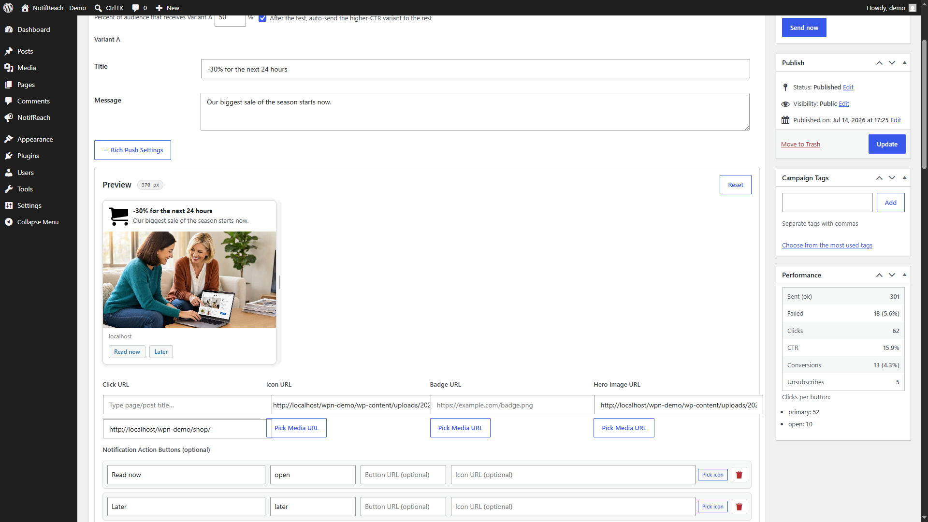Focus the Variant A Title field
This screenshot has height=522, width=928.
coord(475,69)
